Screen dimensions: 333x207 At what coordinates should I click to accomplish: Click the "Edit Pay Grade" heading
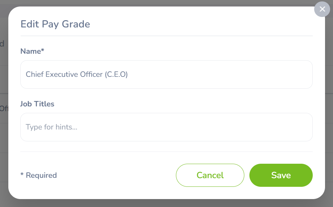coord(55,24)
